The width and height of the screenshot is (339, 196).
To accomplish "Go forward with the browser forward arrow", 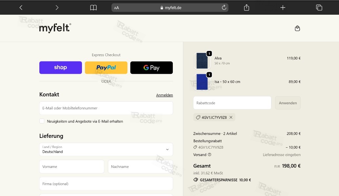I will [57, 8].
